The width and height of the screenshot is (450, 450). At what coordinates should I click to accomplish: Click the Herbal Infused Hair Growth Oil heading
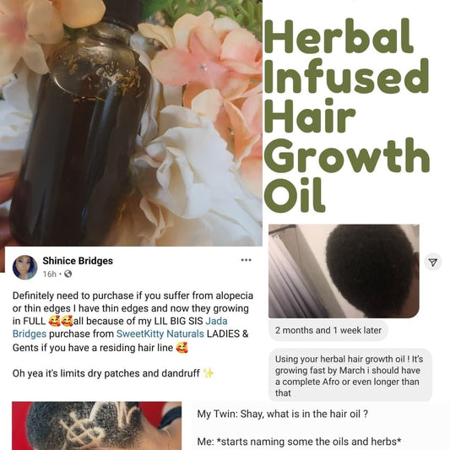pyautogui.click(x=346, y=115)
